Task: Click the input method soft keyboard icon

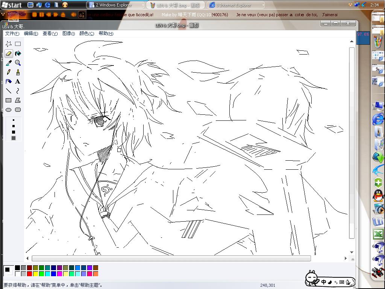Action: (341, 282)
